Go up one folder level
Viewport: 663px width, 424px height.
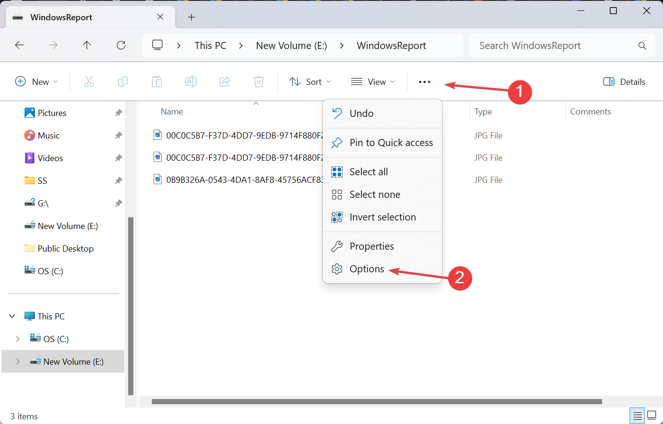87,45
